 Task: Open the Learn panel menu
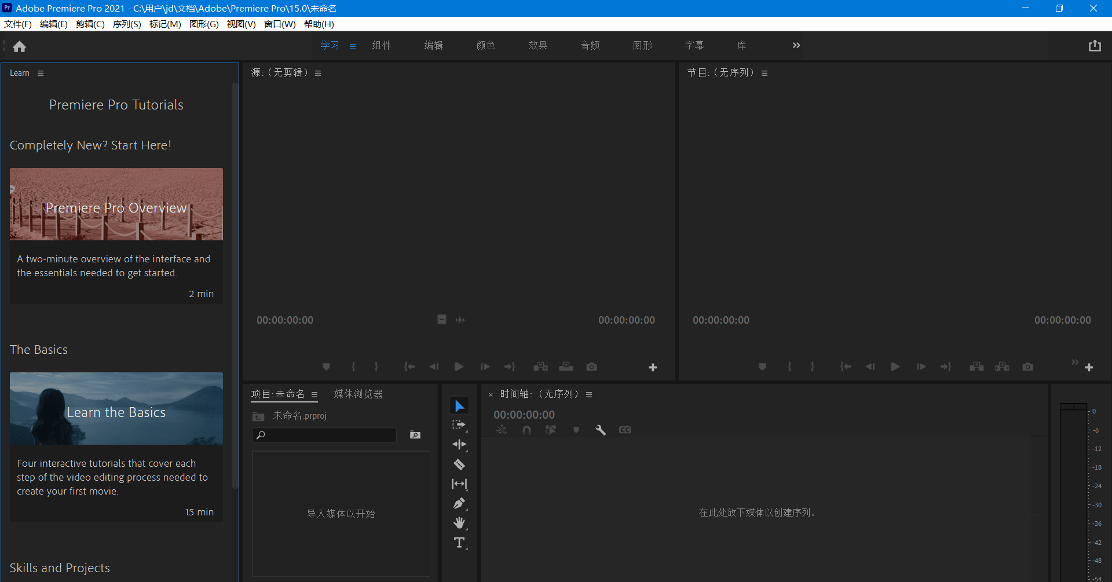point(41,73)
